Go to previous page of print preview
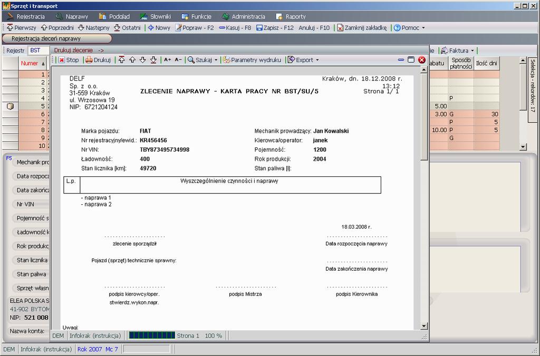Viewport: 540px width, 356px height. pos(132,60)
